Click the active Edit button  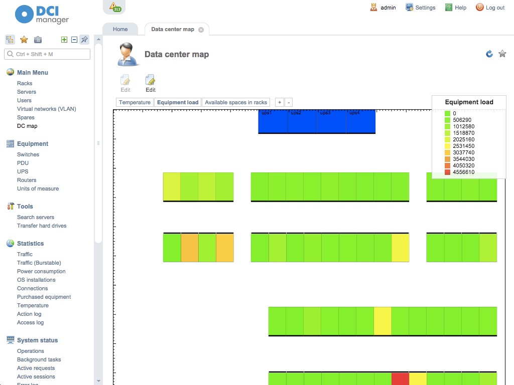151,83
